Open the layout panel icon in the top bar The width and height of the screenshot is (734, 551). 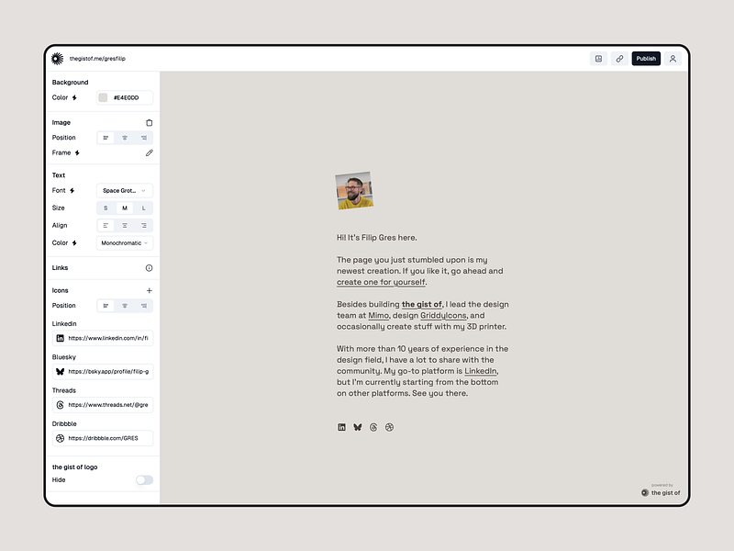point(598,59)
